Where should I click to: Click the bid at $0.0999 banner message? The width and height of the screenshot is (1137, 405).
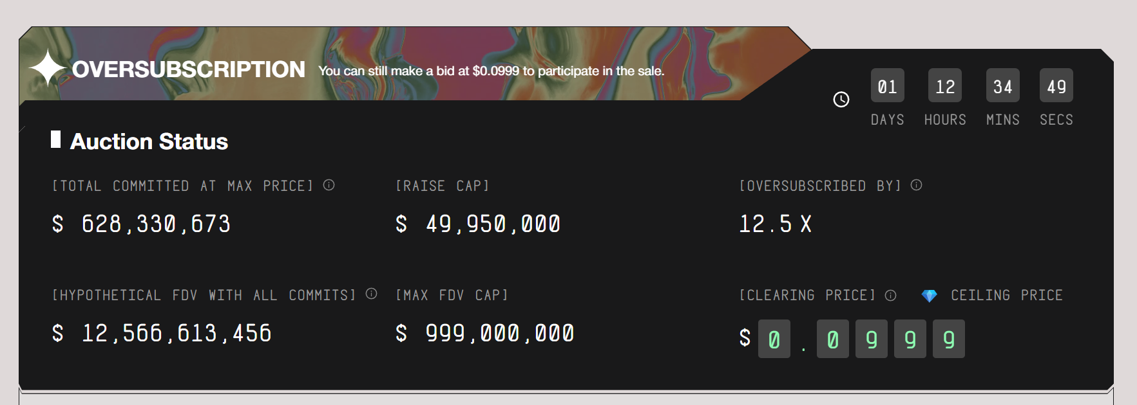click(x=491, y=71)
